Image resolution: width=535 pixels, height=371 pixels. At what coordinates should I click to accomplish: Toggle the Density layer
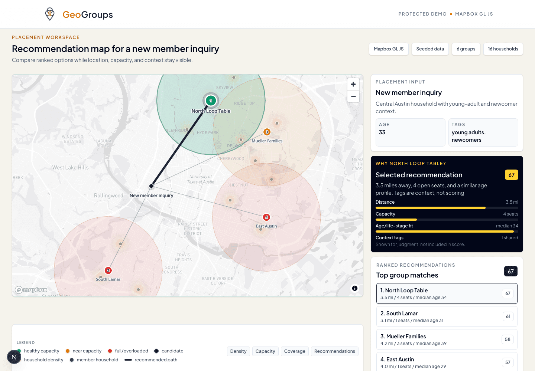[x=238, y=351]
